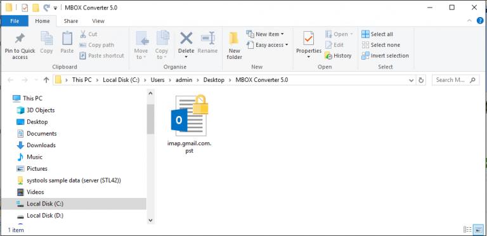Select Music in navigation pane
Screen dimensions: 487x236
(x=30, y=157)
